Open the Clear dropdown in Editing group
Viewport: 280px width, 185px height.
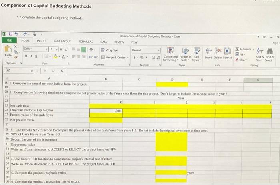pos(242,60)
